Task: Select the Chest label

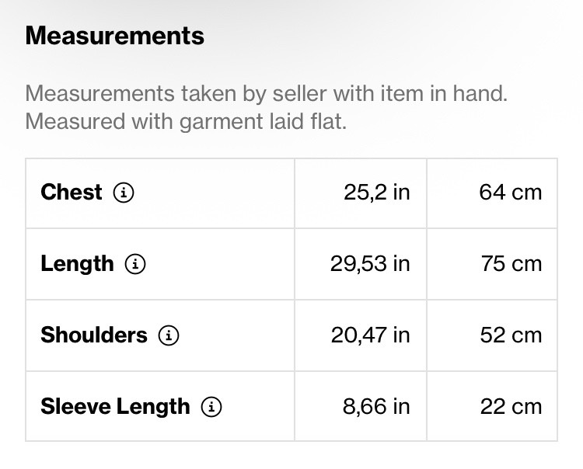Action: click(72, 193)
